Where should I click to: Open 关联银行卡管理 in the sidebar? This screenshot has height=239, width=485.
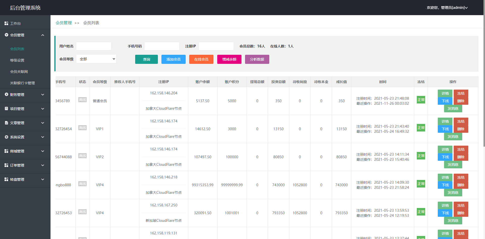tap(22, 83)
